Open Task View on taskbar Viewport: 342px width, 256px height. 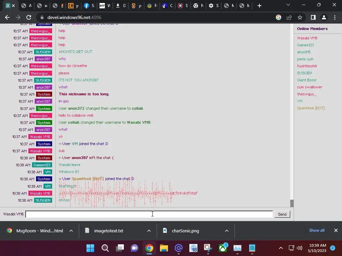point(120,248)
